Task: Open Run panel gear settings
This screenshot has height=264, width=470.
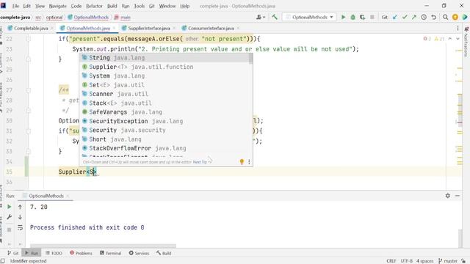Action: click(447, 196)
